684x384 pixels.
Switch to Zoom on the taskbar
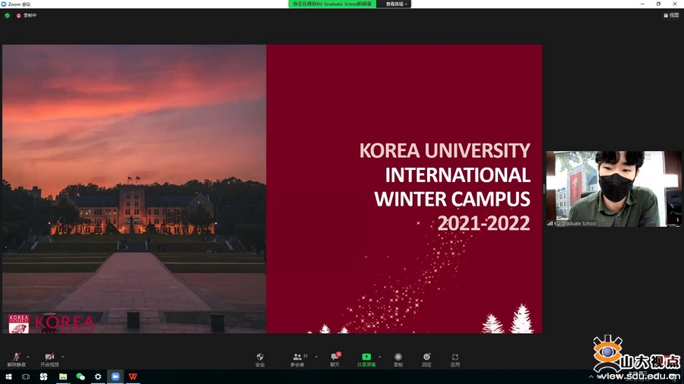[x=116, y=376]
